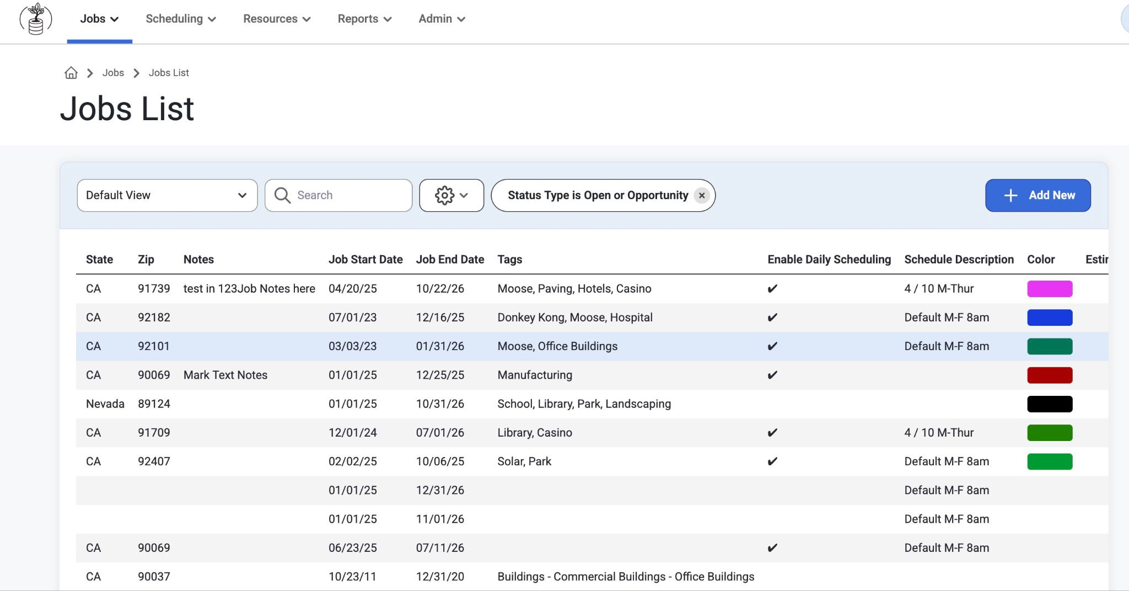Screen dimensions: 1129x591
Task: Click the teal color swatch for zip 92101
Action: [x=1050, y=346]
